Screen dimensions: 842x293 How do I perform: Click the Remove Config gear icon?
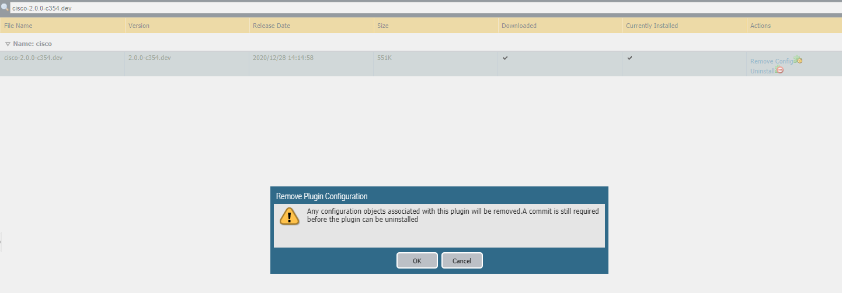798,60
